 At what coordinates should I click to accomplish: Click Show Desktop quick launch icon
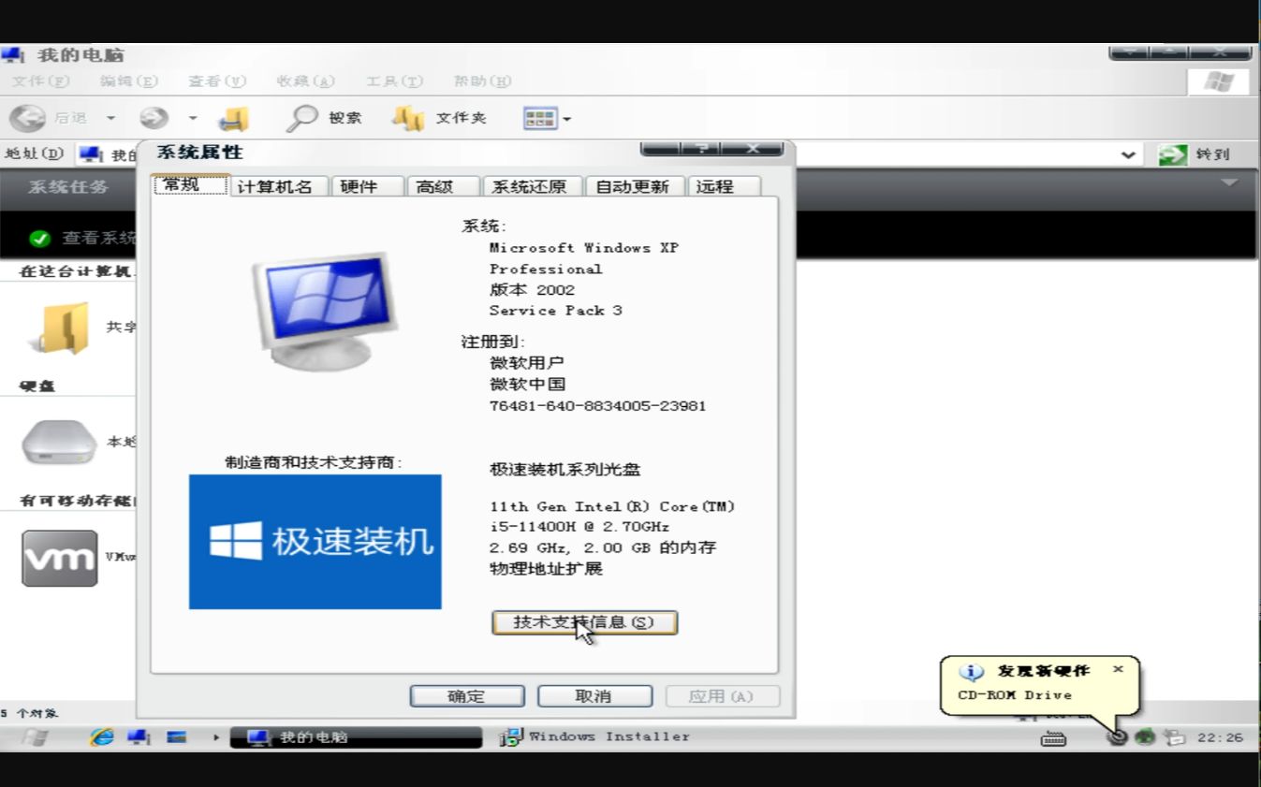coord(176,736)
